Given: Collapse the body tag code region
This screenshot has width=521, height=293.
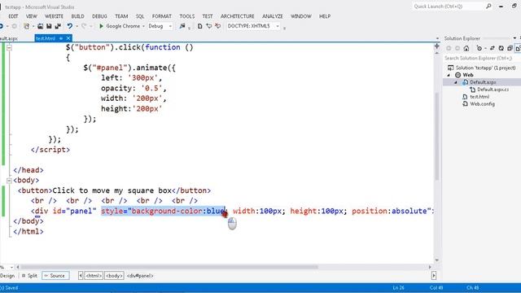Looking at the screenshot, I should (x=9, y=181).
